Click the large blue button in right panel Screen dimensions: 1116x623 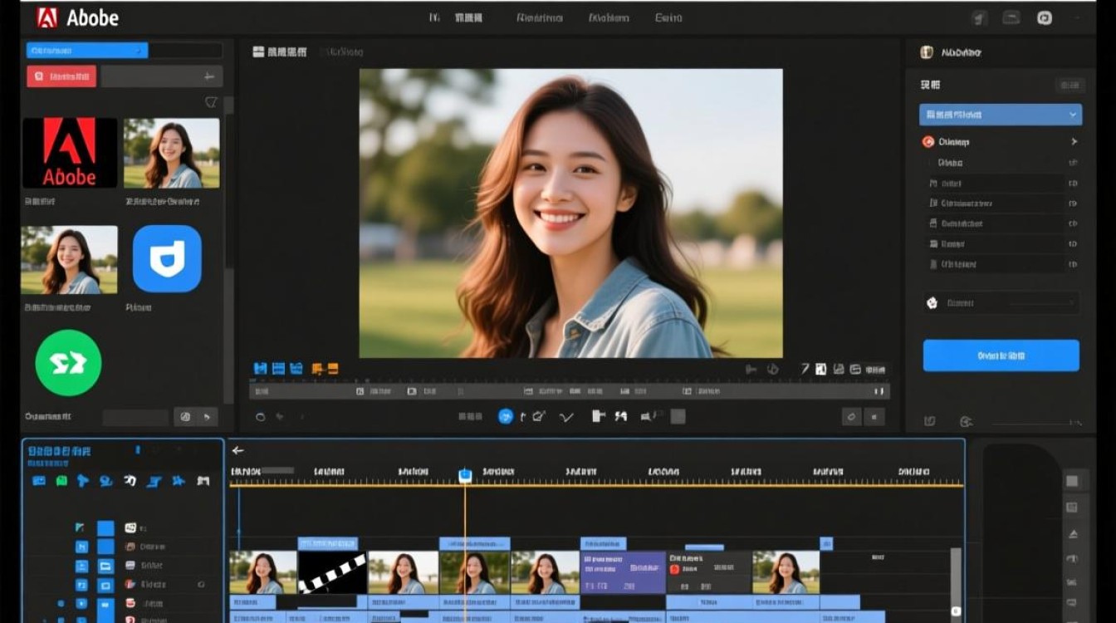(x=1001, y=356)
